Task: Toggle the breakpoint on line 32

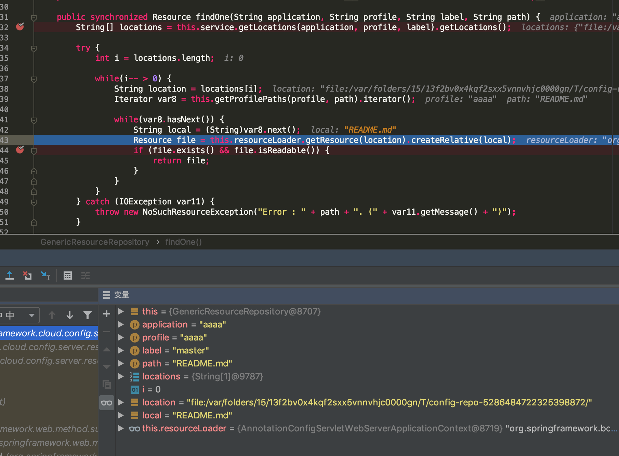Action: [x=20, y=27]
